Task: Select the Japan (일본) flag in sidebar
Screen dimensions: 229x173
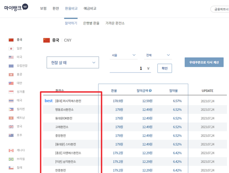Action: click(x=11, y=49)
